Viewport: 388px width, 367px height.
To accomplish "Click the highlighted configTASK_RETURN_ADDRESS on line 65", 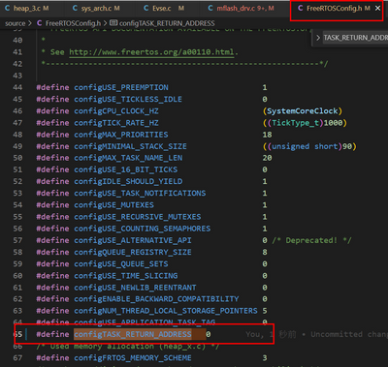I will click(x=133, y=334).
